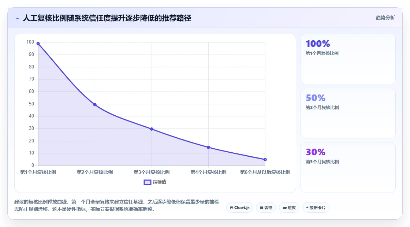Screen dimensions: 410x227
Task: Click the y-axis value 80
Action: tap(31, 67)
